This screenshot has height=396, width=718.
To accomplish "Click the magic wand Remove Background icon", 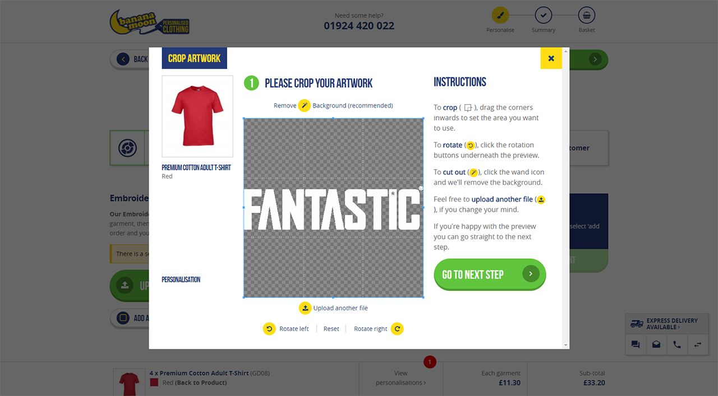I will click(304, 105).
